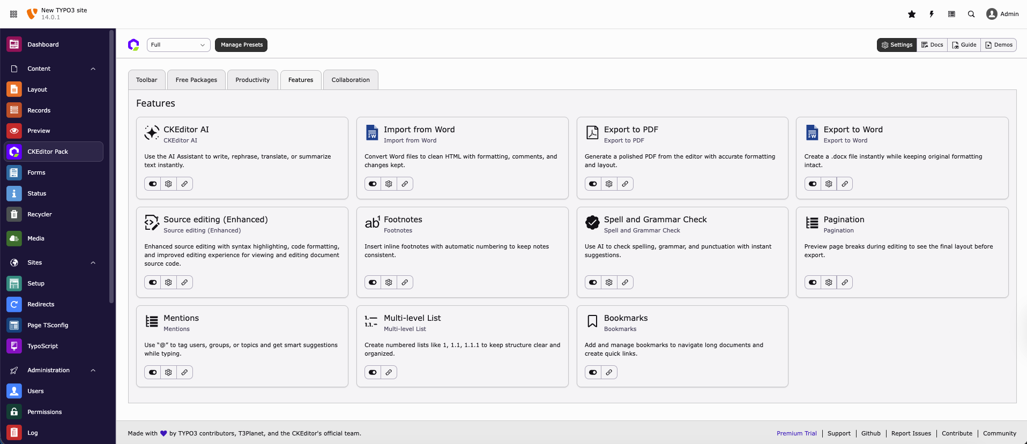Toggle the Import from Word feature
Image resolution: width=1027 pixels, height=444 pixels.
pyautogui.click(x=373, y=184)
